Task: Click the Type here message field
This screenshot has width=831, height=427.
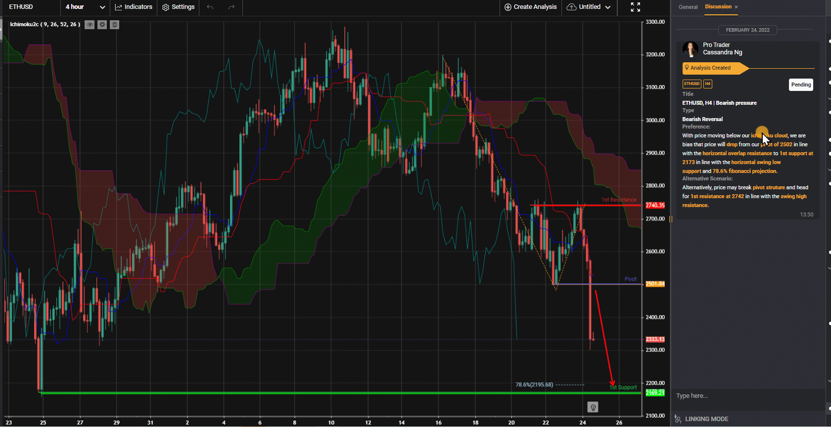Action: pos(748,396)
